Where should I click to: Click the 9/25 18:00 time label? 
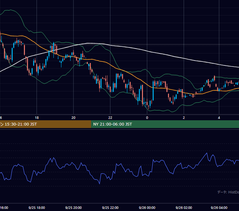pos(37,207)
